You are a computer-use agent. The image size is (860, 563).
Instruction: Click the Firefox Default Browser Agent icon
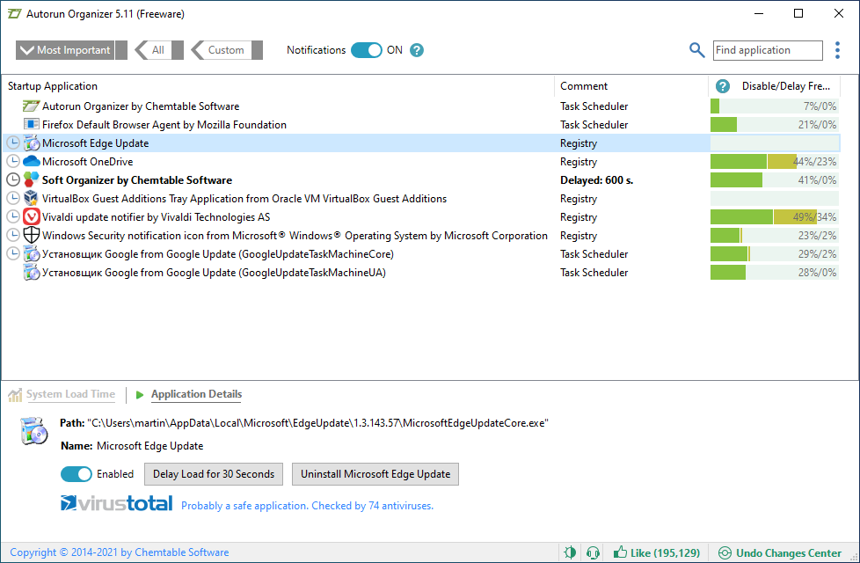(32, 125)
